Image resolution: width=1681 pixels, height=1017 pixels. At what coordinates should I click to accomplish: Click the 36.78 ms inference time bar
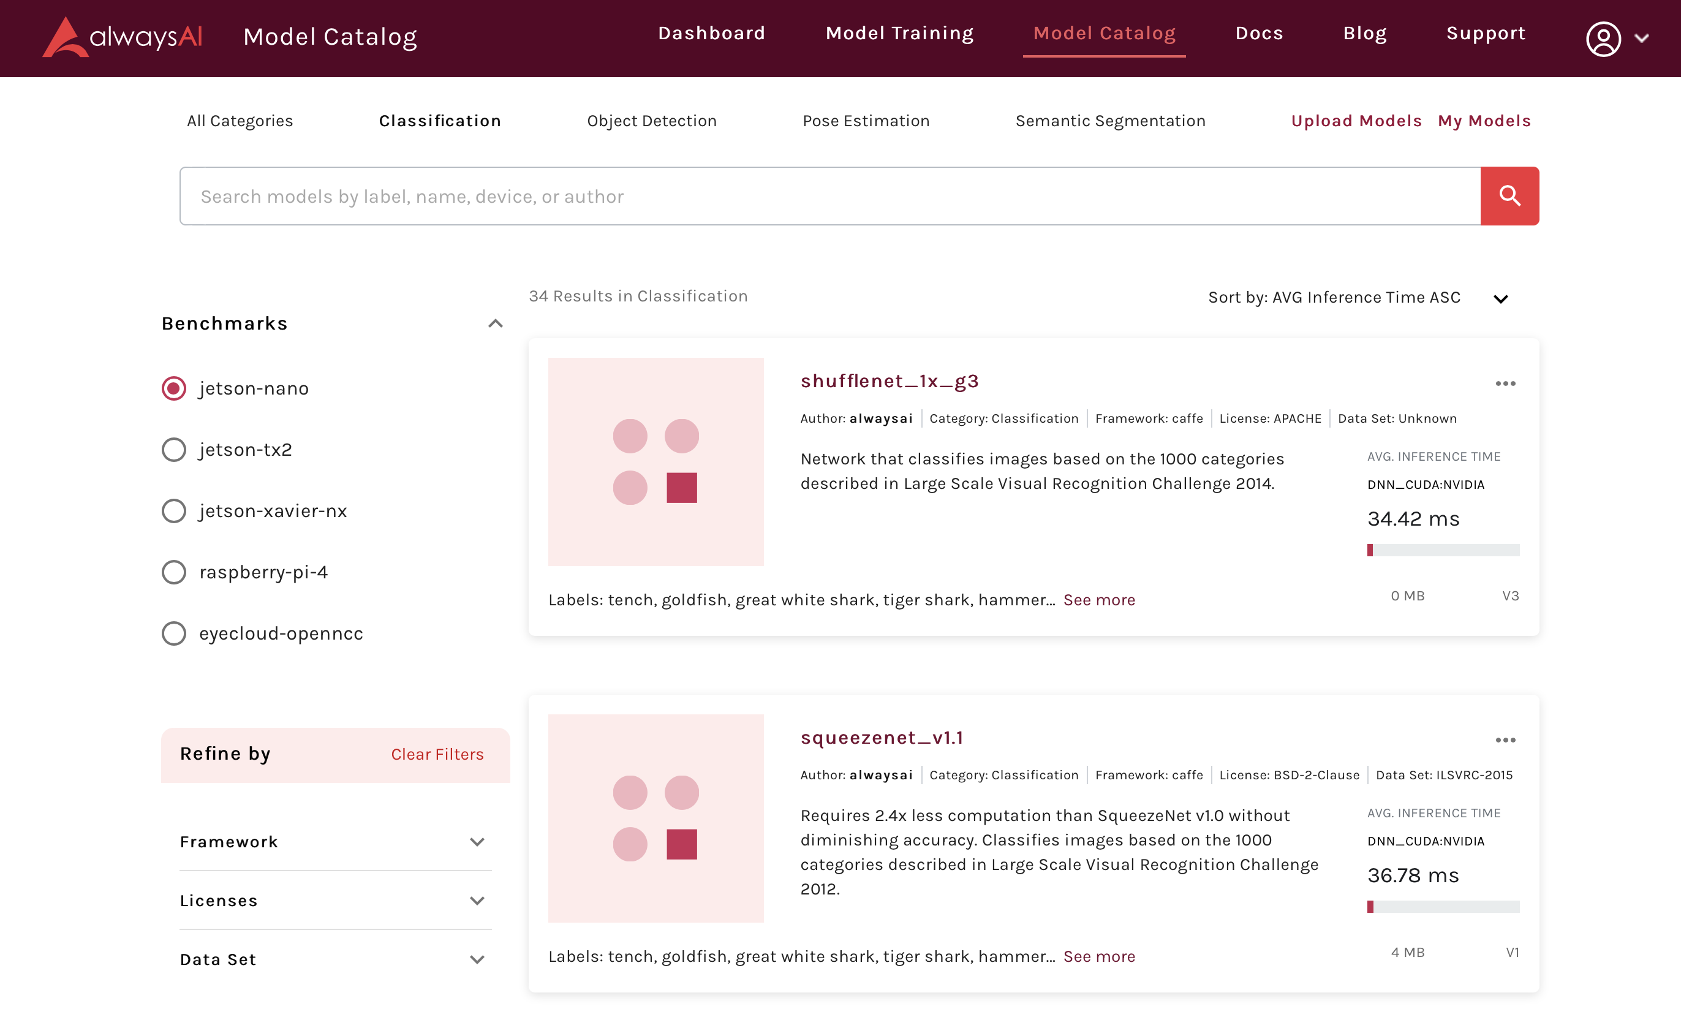tap(1443, 907)
